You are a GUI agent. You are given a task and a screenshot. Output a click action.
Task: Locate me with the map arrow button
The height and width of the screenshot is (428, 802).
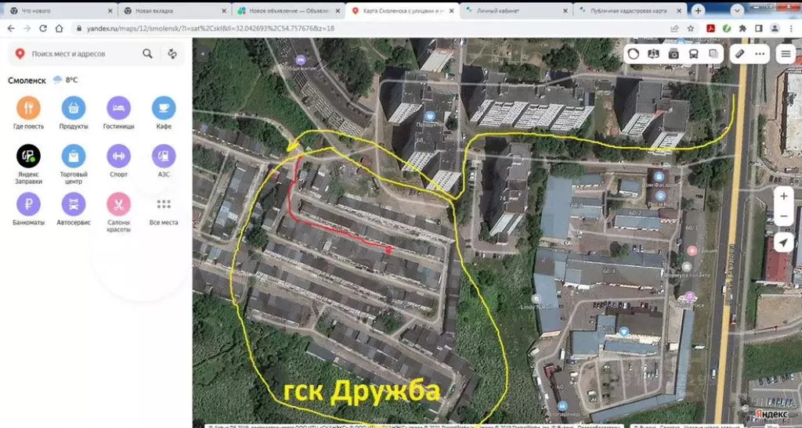[783, 243]
